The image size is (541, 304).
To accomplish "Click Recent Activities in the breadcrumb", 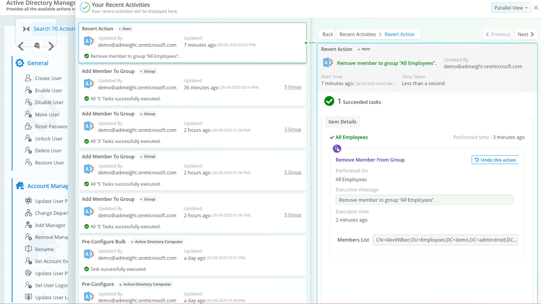I will [x=358, y=34].
